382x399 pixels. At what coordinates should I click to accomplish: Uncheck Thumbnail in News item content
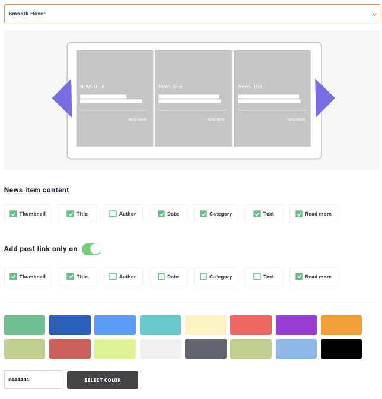pos(14,214)
